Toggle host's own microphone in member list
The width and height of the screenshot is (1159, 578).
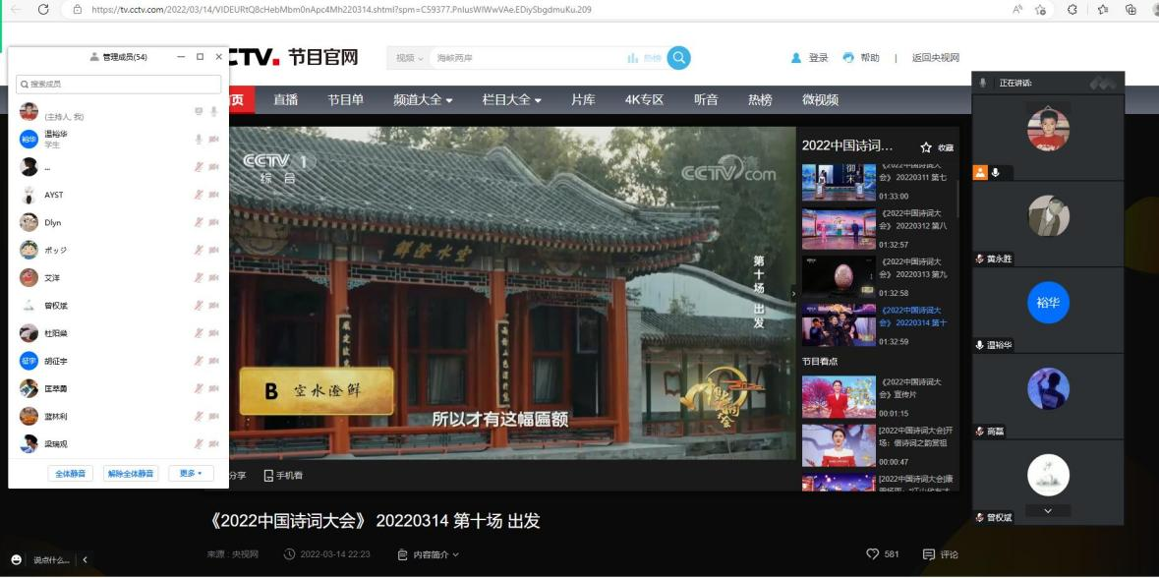(x=213, y=112)
